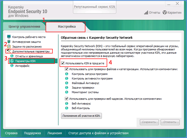Open reports via the bar chart icon
187x138 pixels.
[x=146, y=12]
